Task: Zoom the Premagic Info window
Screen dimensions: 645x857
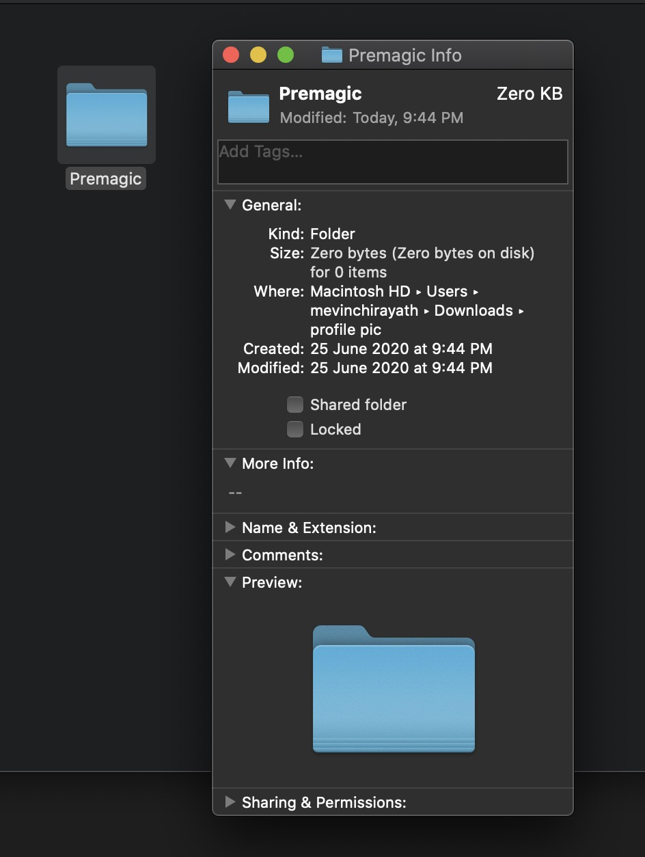Action: [x=286, y=55]
